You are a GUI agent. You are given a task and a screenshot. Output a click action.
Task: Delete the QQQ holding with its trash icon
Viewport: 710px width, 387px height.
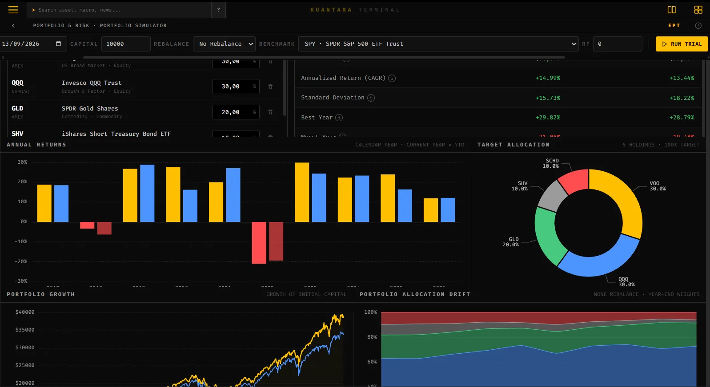coord(270,87)
